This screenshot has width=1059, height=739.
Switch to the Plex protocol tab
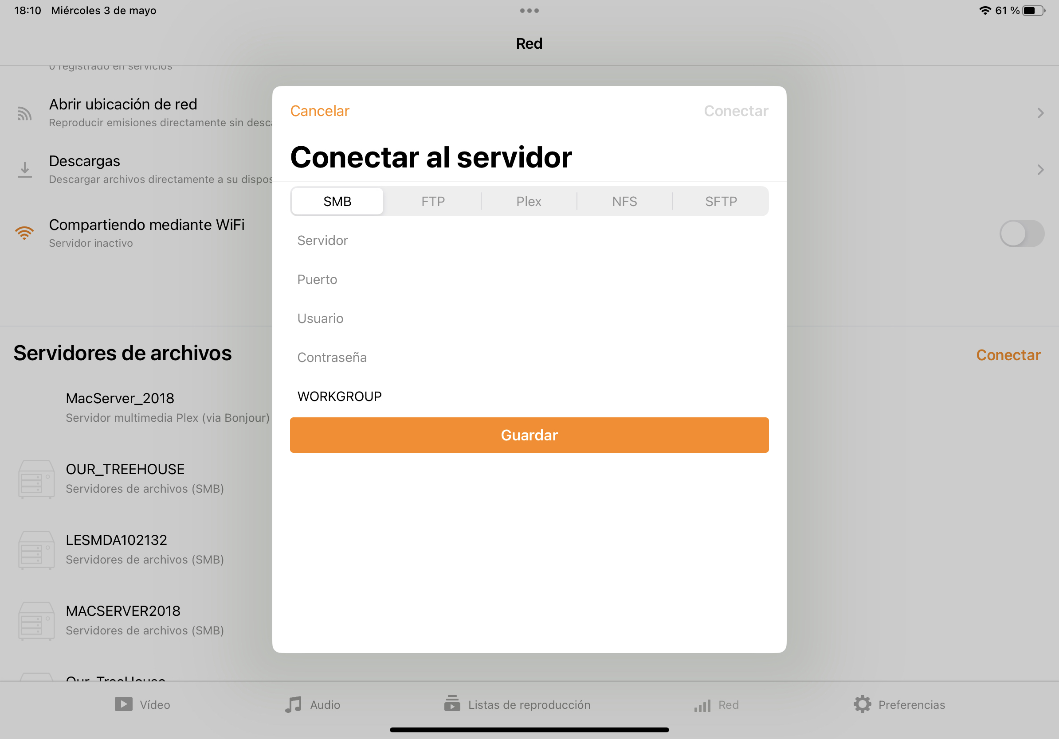529,201
